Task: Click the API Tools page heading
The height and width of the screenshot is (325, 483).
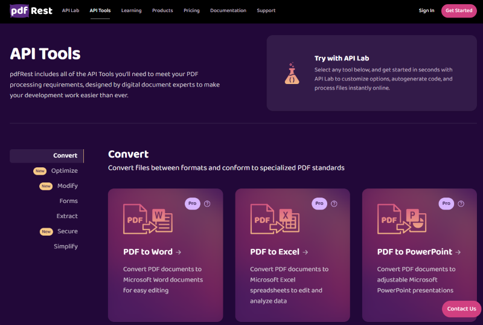Action: click(x=45, y=53)
